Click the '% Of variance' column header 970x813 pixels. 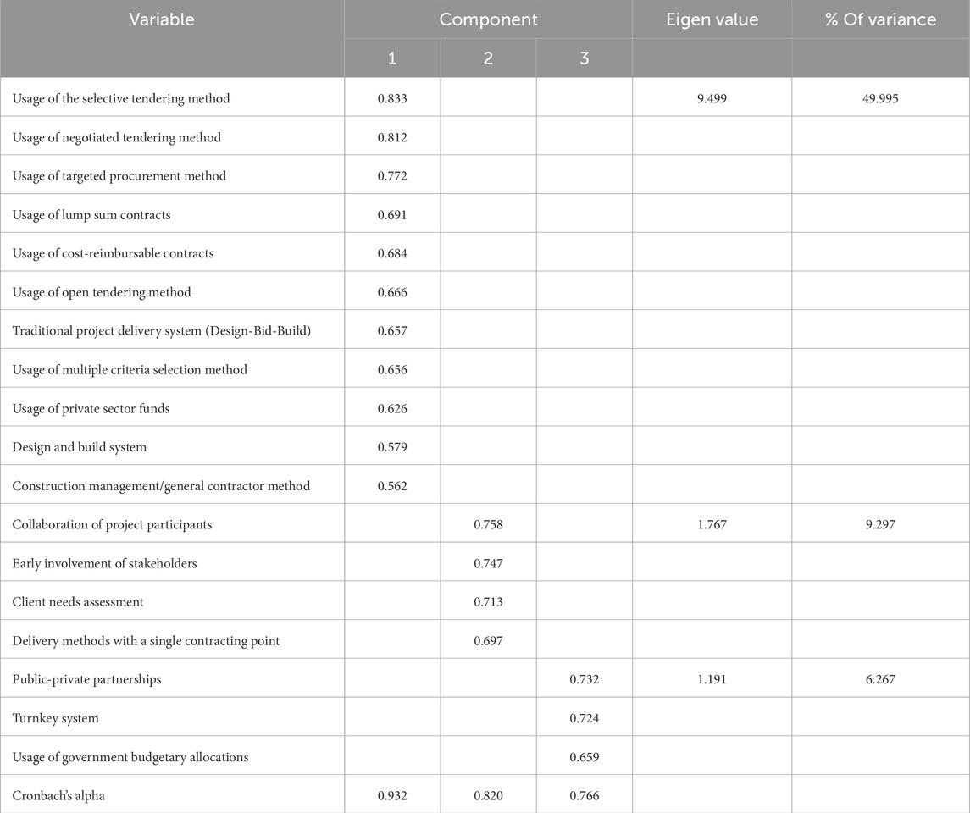(x=880, y=19)
